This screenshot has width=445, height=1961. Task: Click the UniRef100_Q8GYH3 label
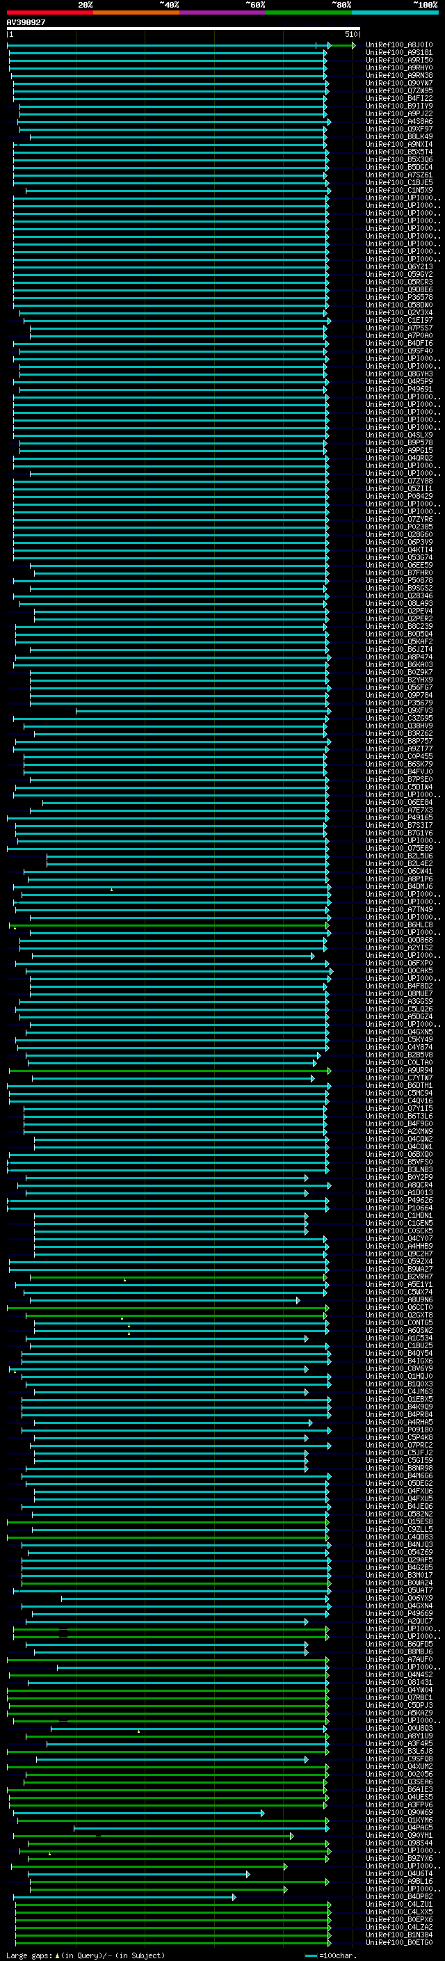[x=399, y=374]
